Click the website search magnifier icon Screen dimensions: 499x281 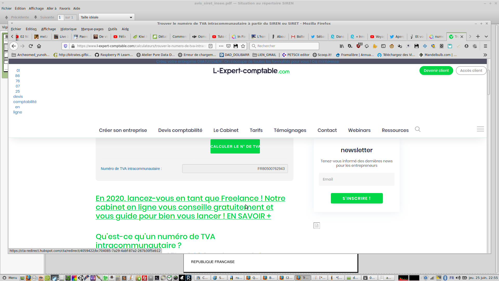tap(417, 129)
